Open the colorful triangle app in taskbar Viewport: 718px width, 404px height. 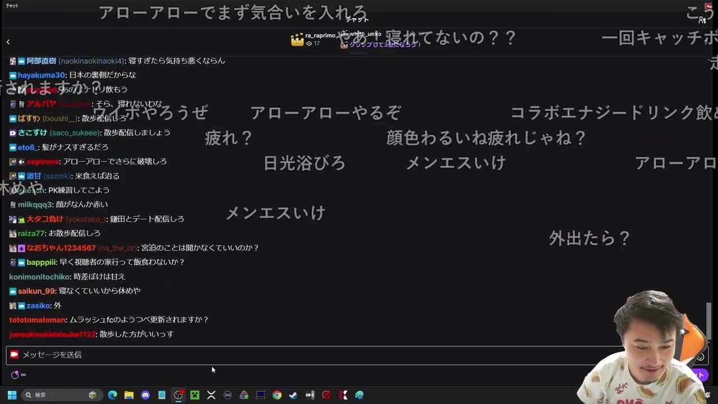pos(244,395)
